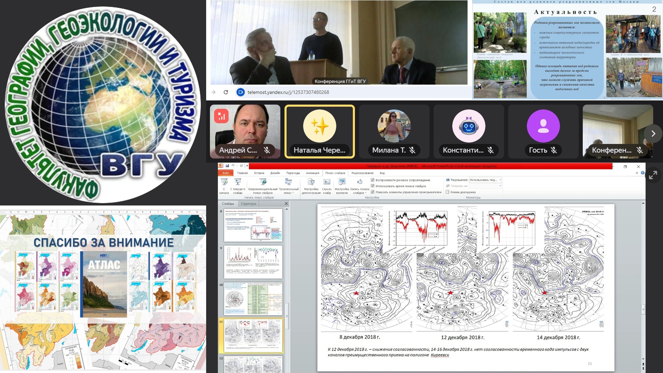Screen dimensions: 663x373
Task: Switch to the 'Рецензирование' ribbon tab
Action: [362, 173]
